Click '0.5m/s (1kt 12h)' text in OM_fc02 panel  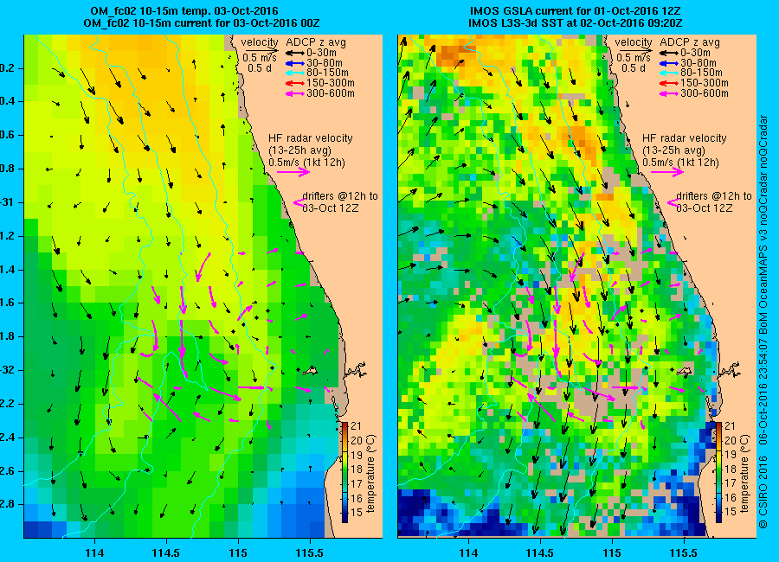click(x=307, y=163)
